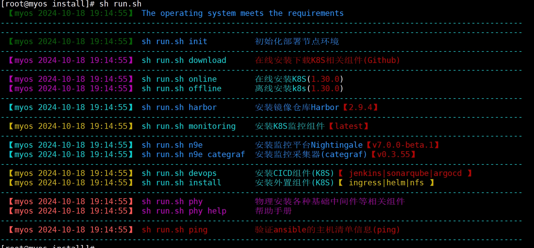The image size is (534, 248).
Task: Click the 'sh run.sh n9e categraf' command
Action: [x=193, y=154]
